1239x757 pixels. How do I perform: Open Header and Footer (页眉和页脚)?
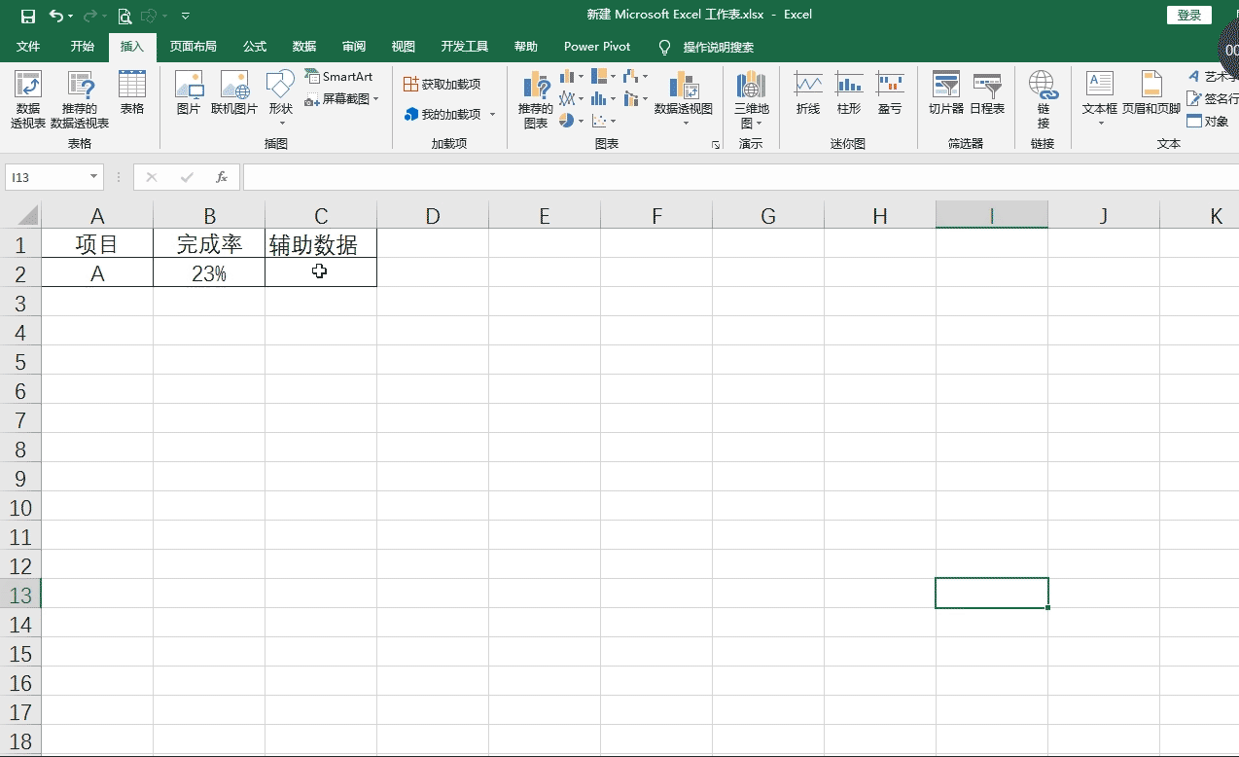pyautogui.click(x=1151, y=92)
